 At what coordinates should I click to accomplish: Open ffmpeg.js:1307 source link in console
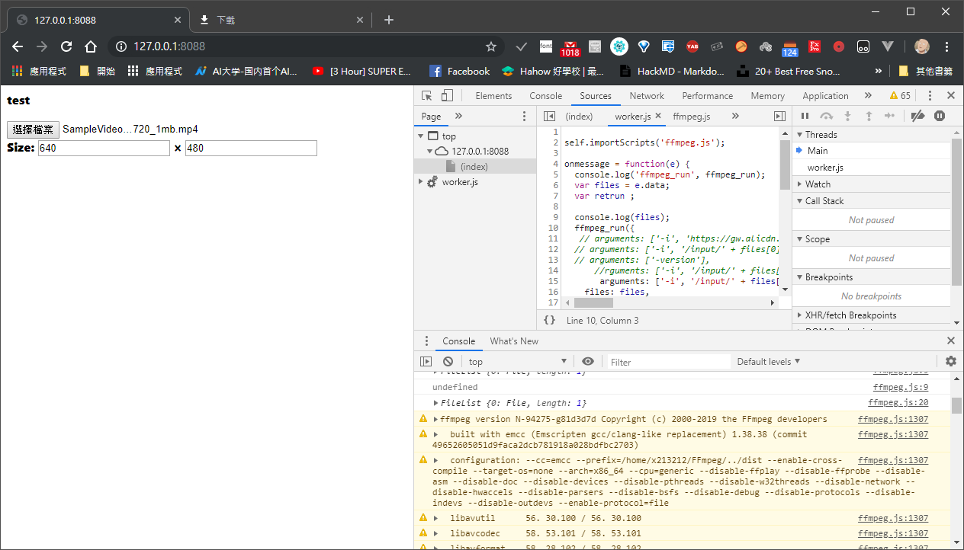click(892, 419)
